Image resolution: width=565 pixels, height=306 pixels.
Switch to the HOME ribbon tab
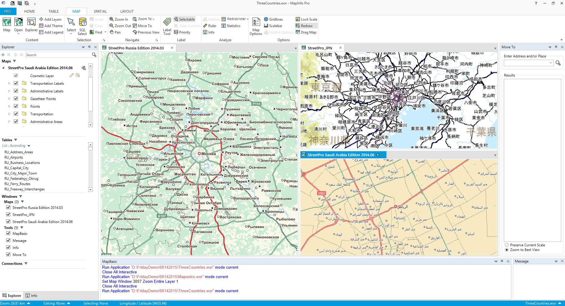(x=29, y=11)
